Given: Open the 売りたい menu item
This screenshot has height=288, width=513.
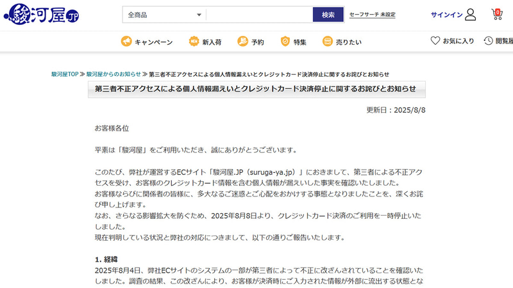Looking at the screenshot, I should (x=348, y=42).
